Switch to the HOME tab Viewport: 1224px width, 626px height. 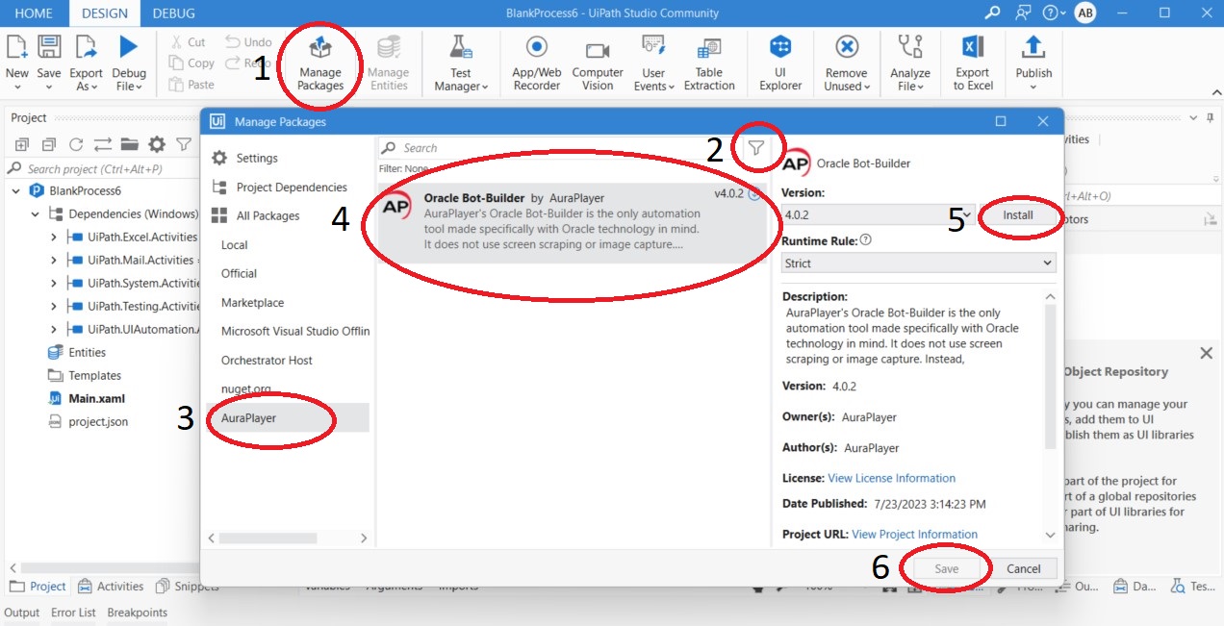(34, 13)
